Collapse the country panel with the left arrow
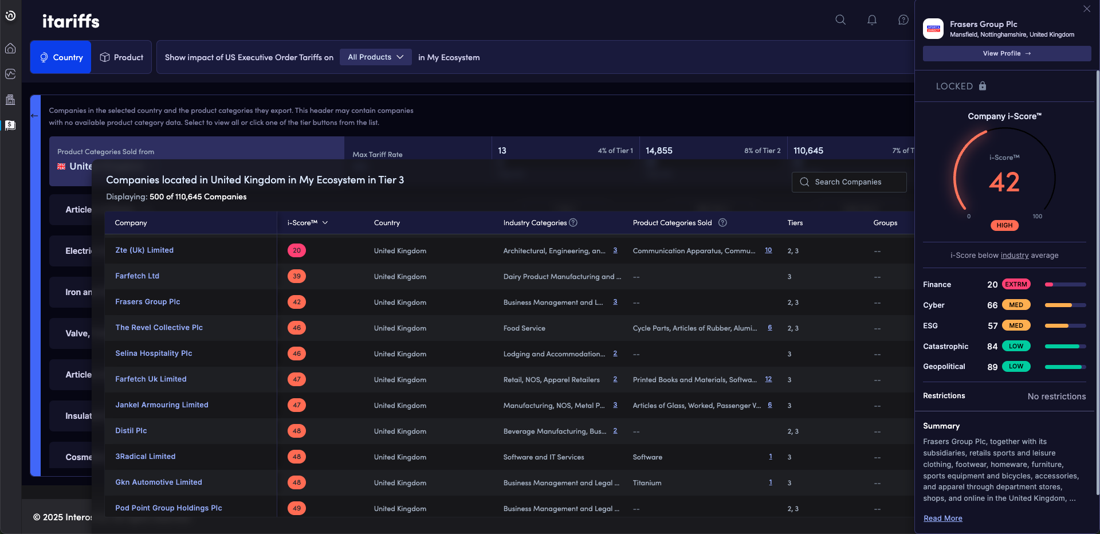 click(x=34, y=116)
